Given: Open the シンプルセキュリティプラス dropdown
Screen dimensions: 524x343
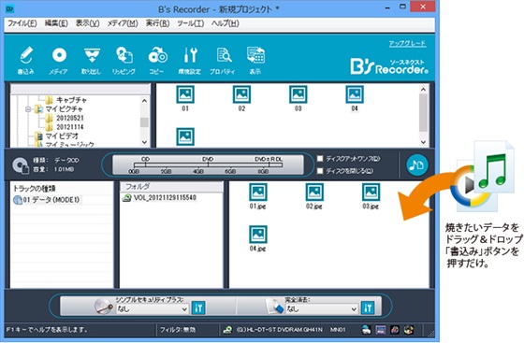Looking at the screenshot, I should [152, 309].
